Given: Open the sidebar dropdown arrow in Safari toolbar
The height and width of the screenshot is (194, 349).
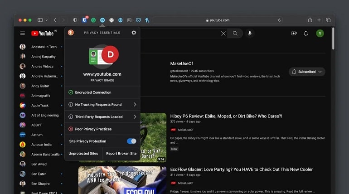Looking at the screenshot, I should click(x=47, y=20).
